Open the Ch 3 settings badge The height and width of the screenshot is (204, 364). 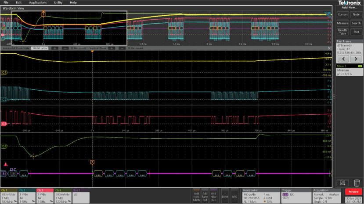click(x=45, y=196)
